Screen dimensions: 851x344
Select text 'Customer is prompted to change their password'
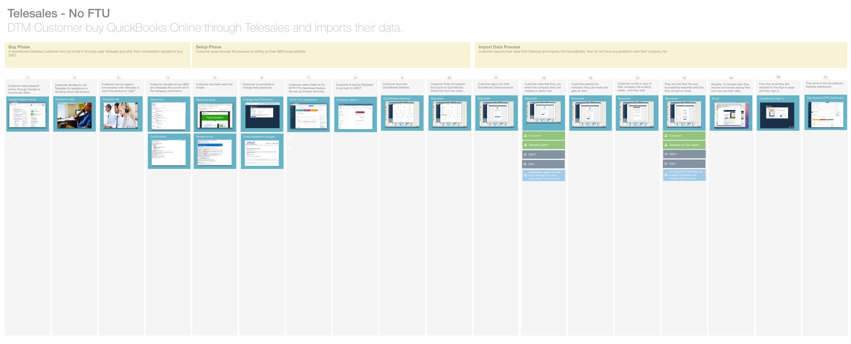(258, 86)
